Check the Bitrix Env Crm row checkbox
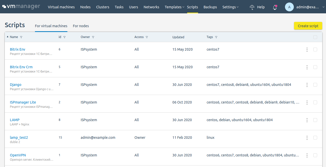The image size is (326, 167). pos(315,67)
